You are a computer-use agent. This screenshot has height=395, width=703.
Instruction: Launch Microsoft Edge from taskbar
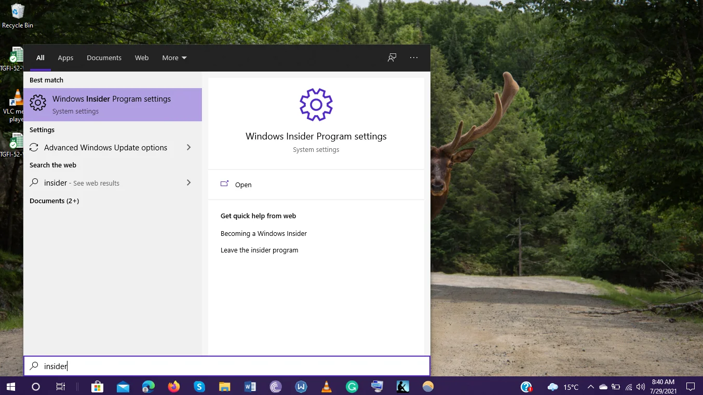click(x=148, y=387)
